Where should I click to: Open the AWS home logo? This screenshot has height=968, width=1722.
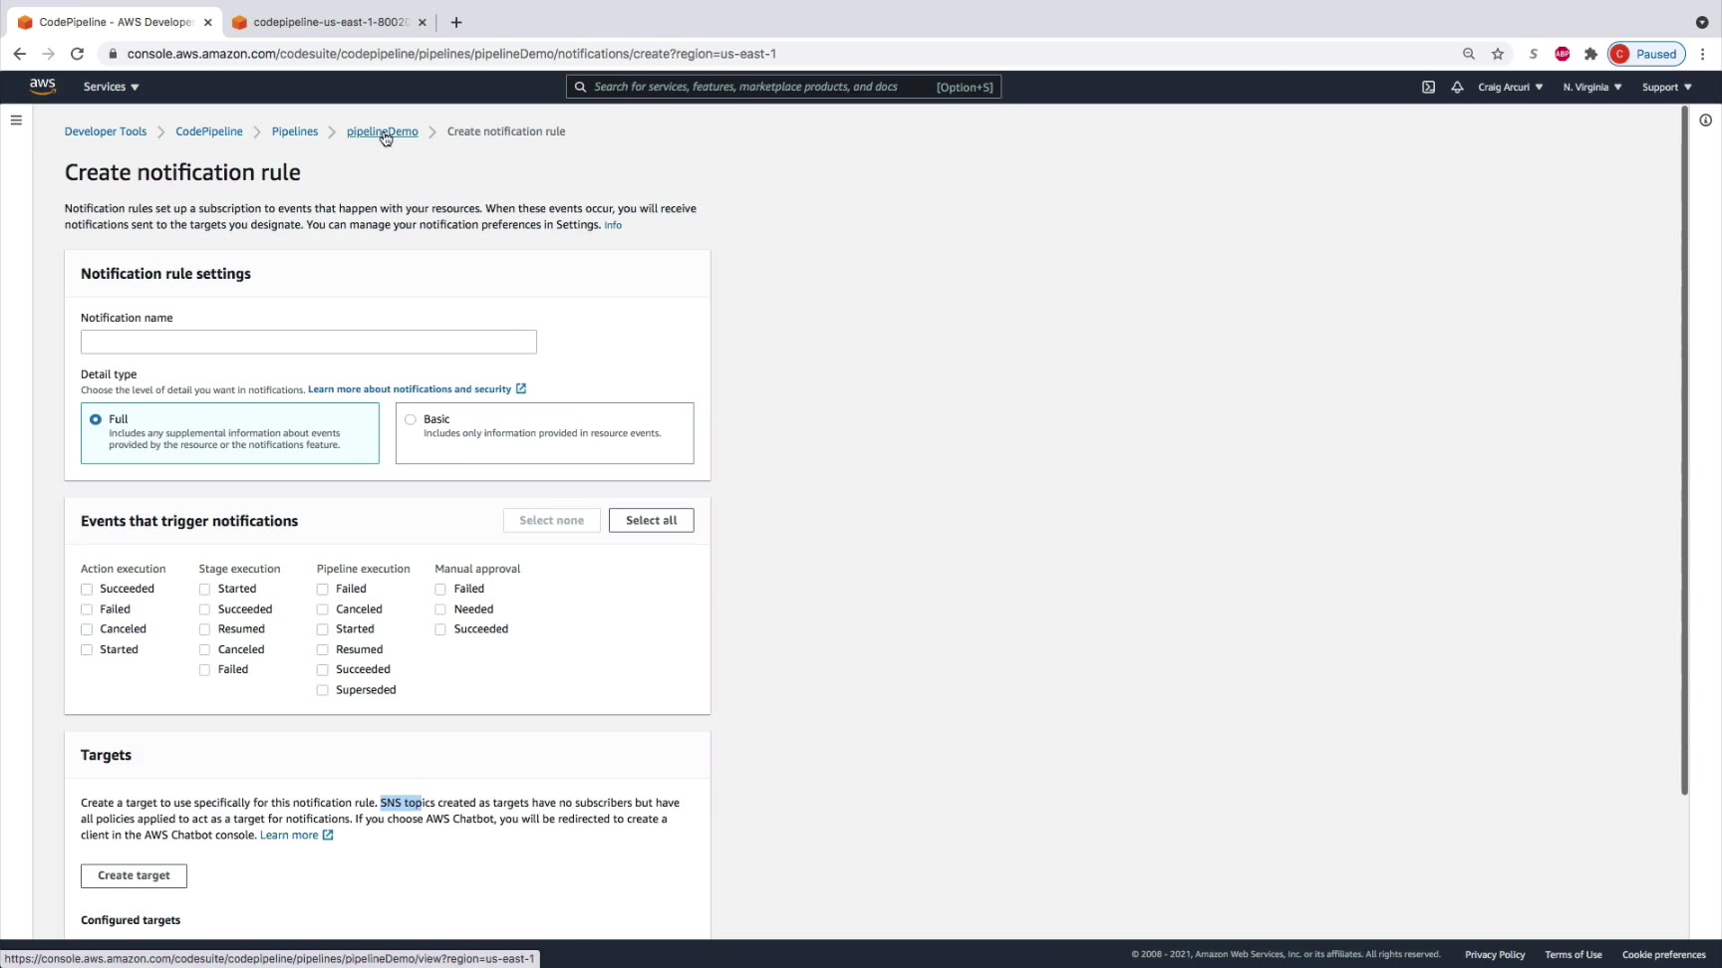tap(43, 86)
